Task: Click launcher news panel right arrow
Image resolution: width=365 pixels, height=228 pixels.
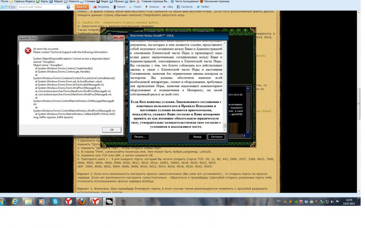Action: [244, 136]
